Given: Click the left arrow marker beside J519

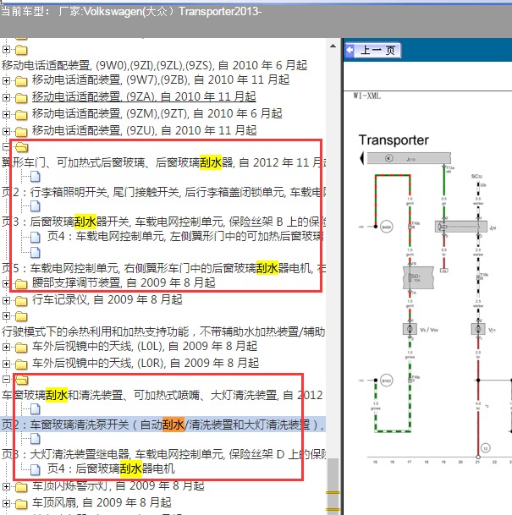Looking at the screenshot, I should (362, 158).
